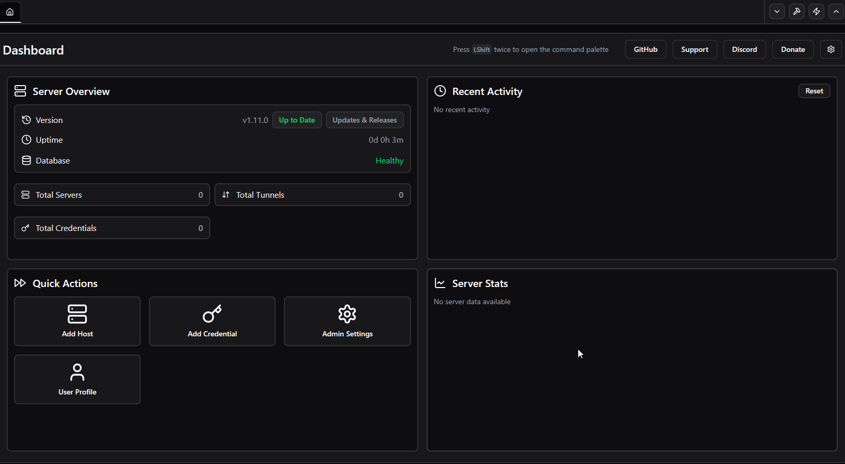845x464 pixels.
Task: Open the hammer tools icon
Action: [x=796, y=11]
